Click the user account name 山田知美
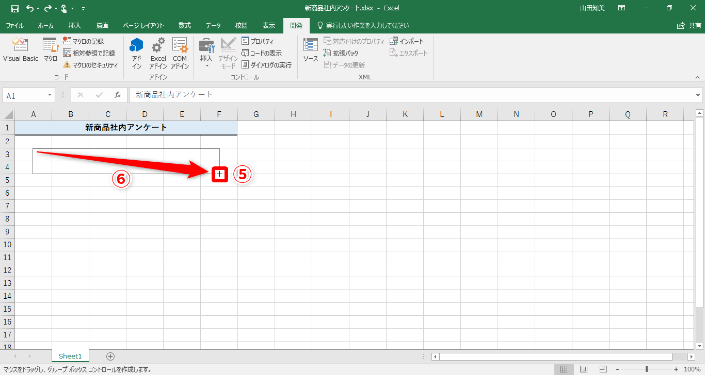This screenshot has width=705, height=375. click(591, 8)
